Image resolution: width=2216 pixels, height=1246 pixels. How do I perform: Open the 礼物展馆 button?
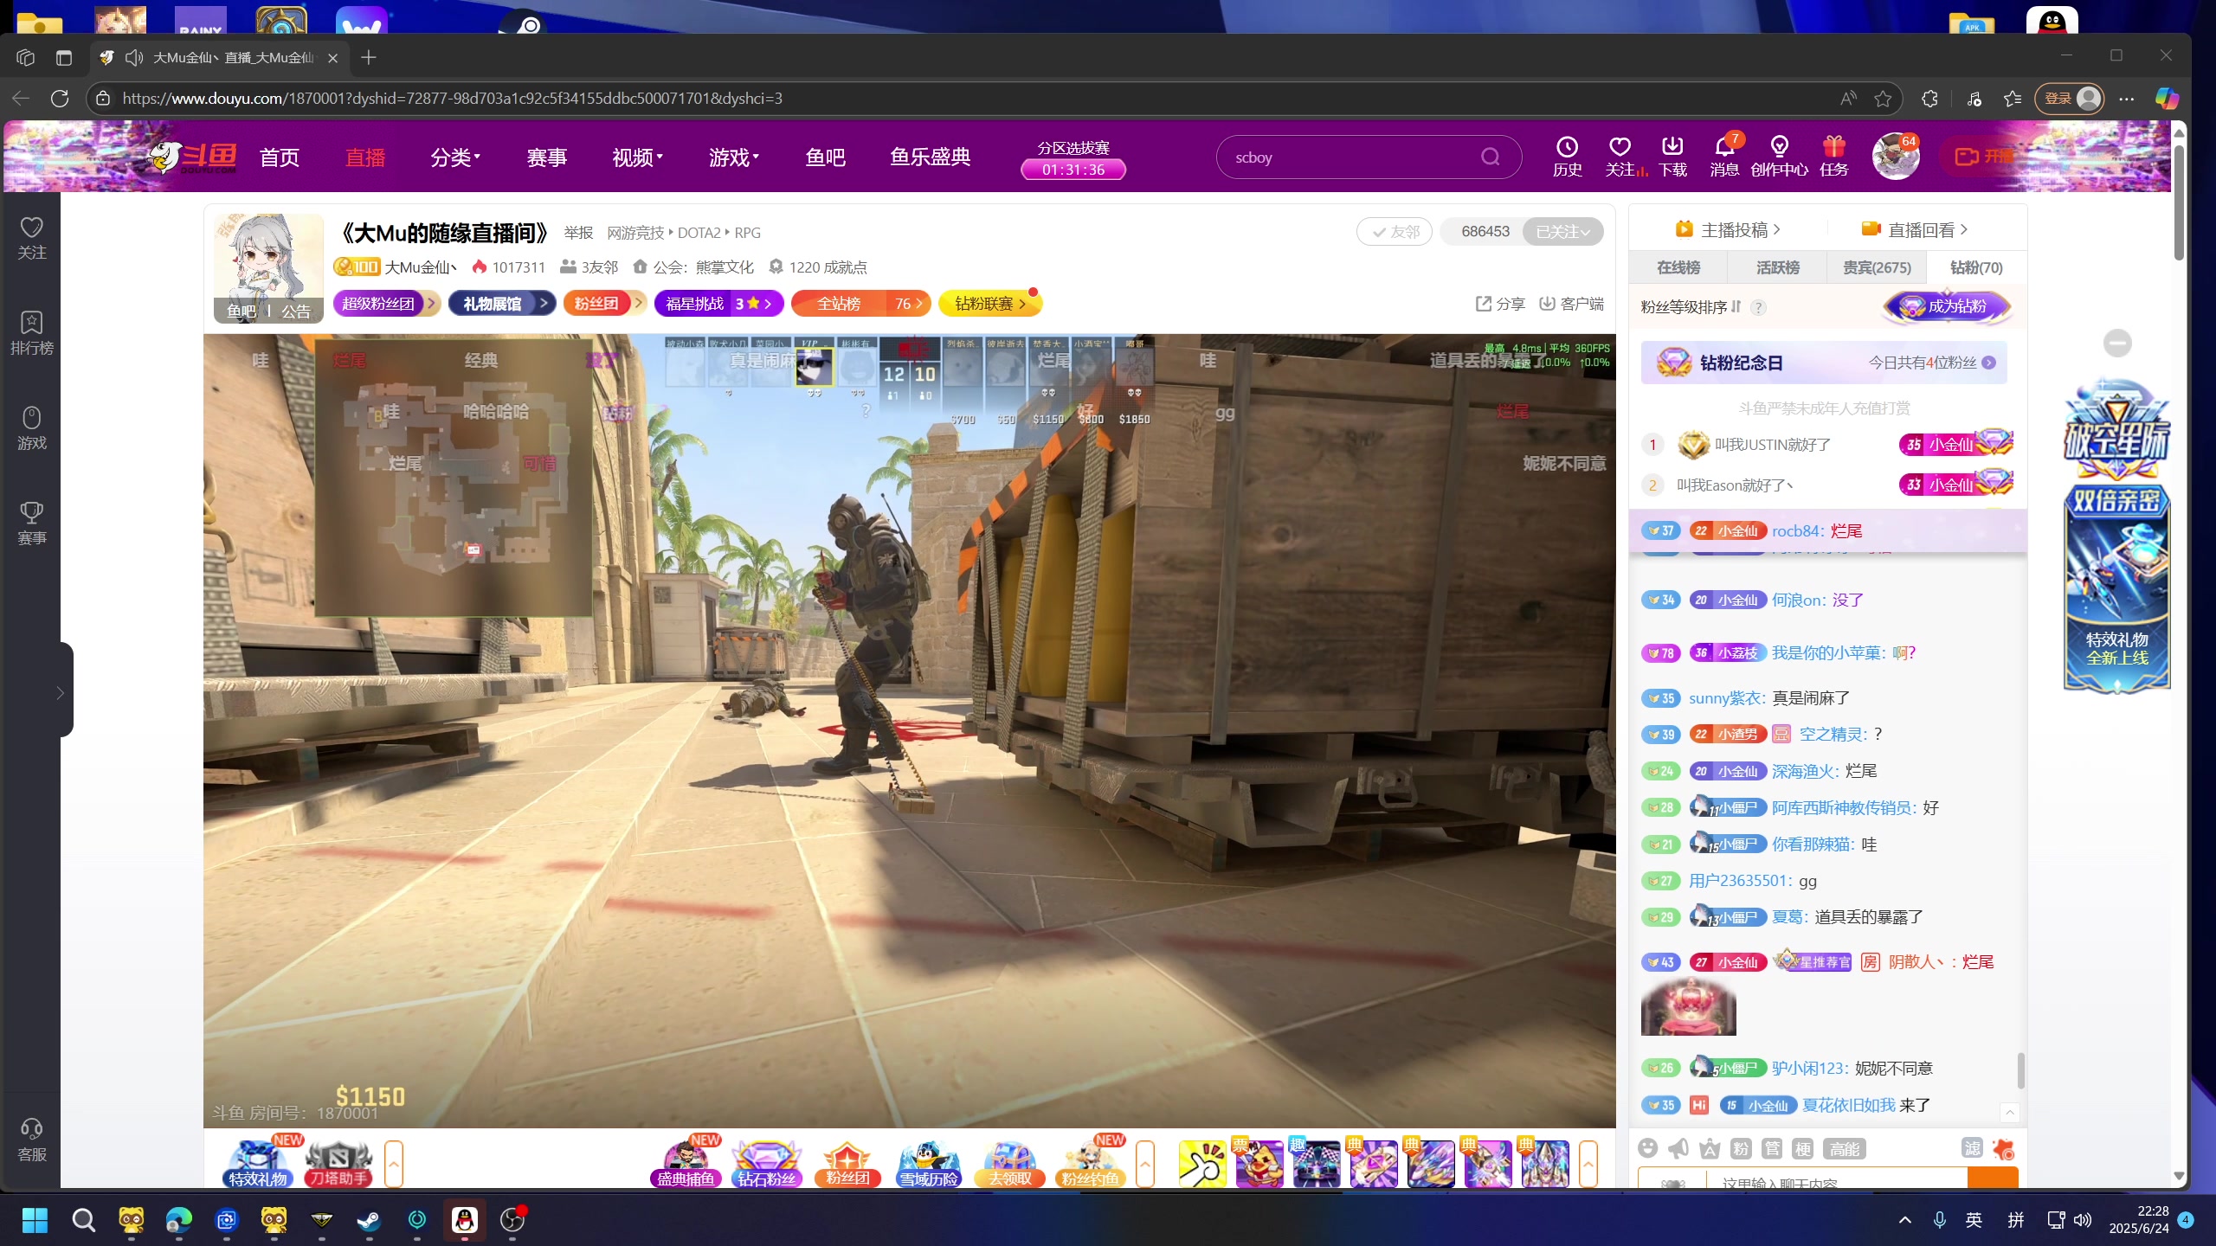click(x=502, y=304)
